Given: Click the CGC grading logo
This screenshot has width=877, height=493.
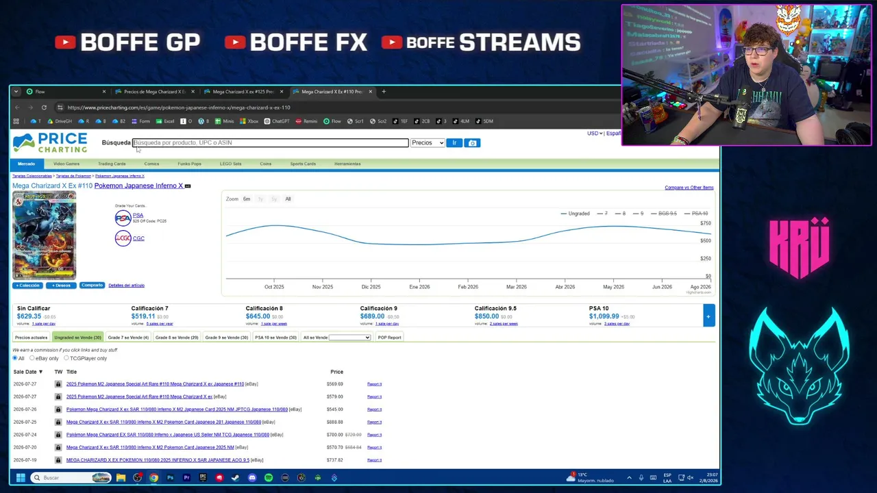Looking at the screenshot, I should coord(123,238).
